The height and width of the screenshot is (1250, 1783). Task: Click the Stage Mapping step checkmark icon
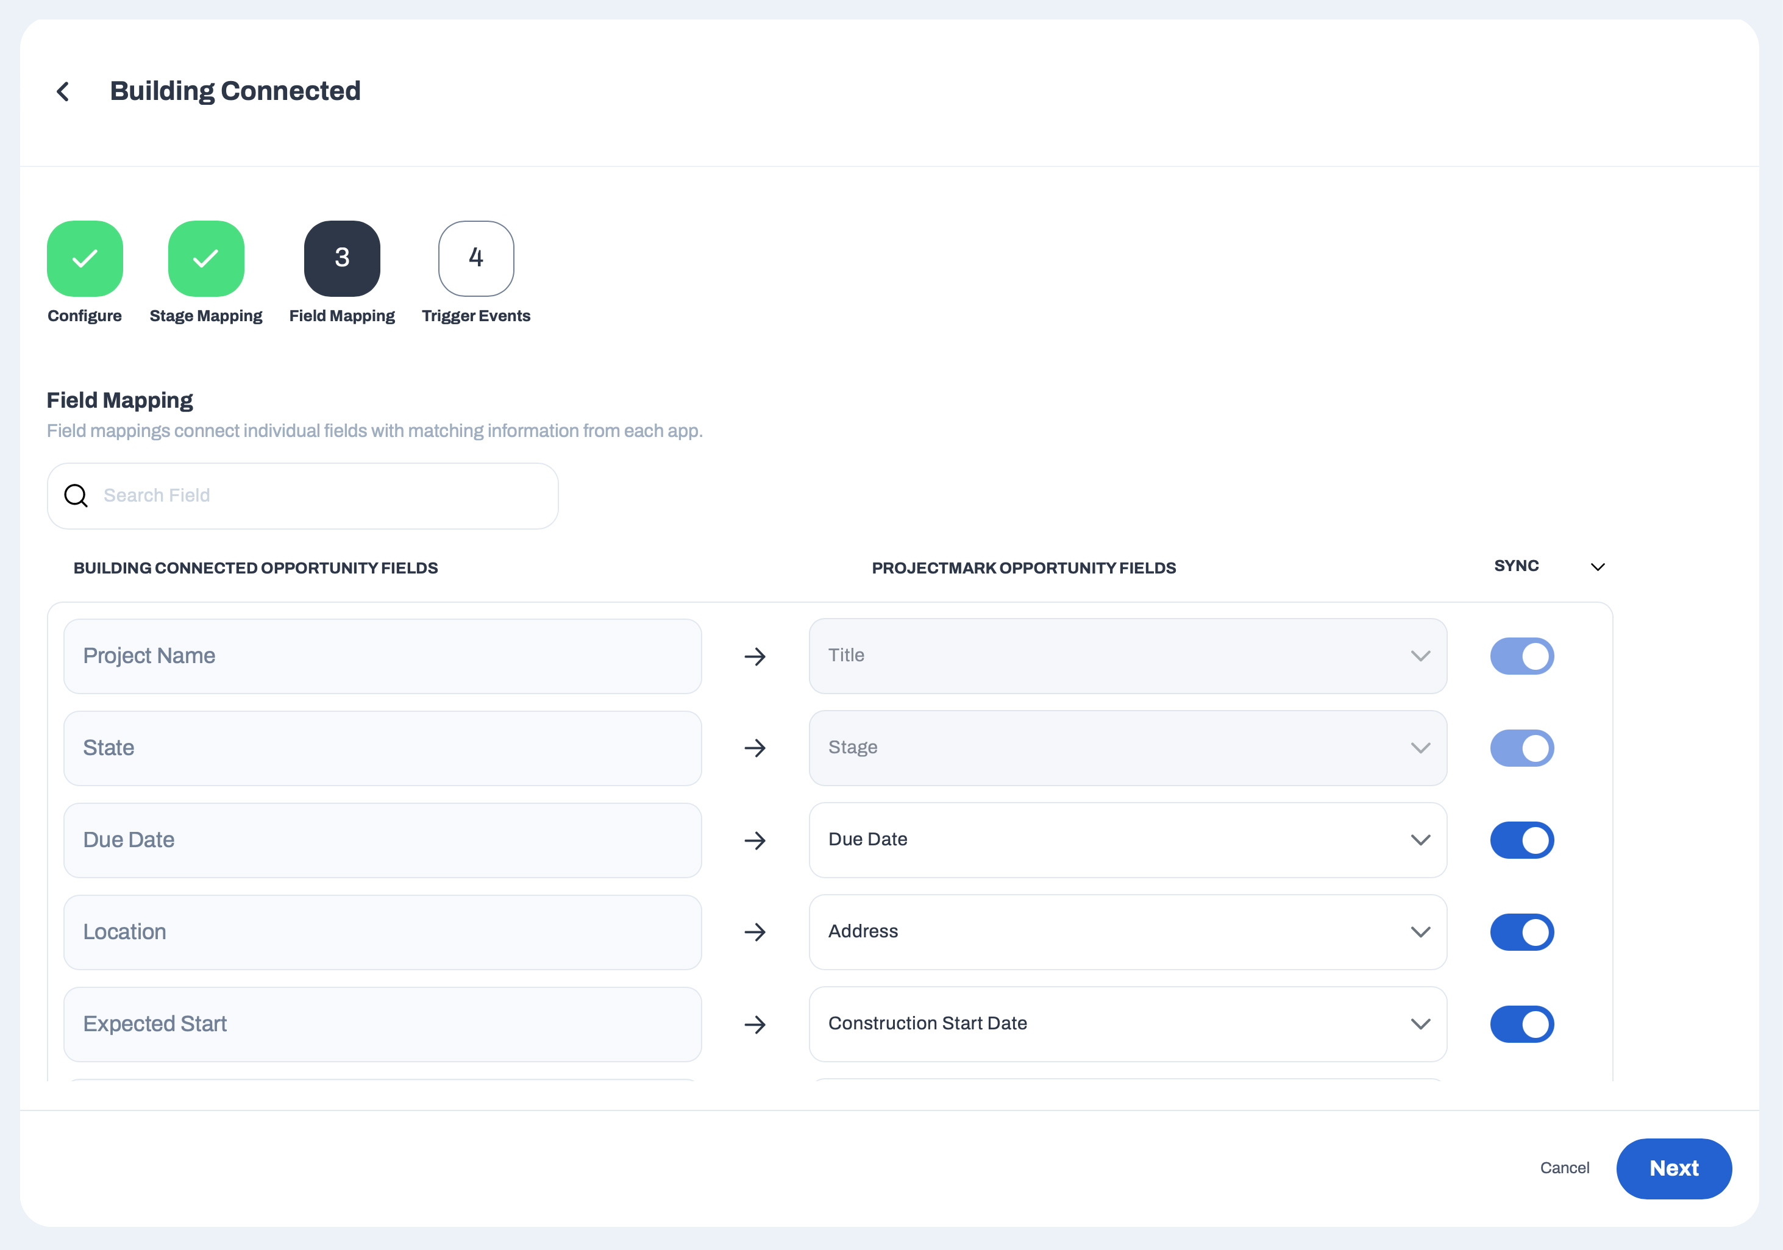206,258
